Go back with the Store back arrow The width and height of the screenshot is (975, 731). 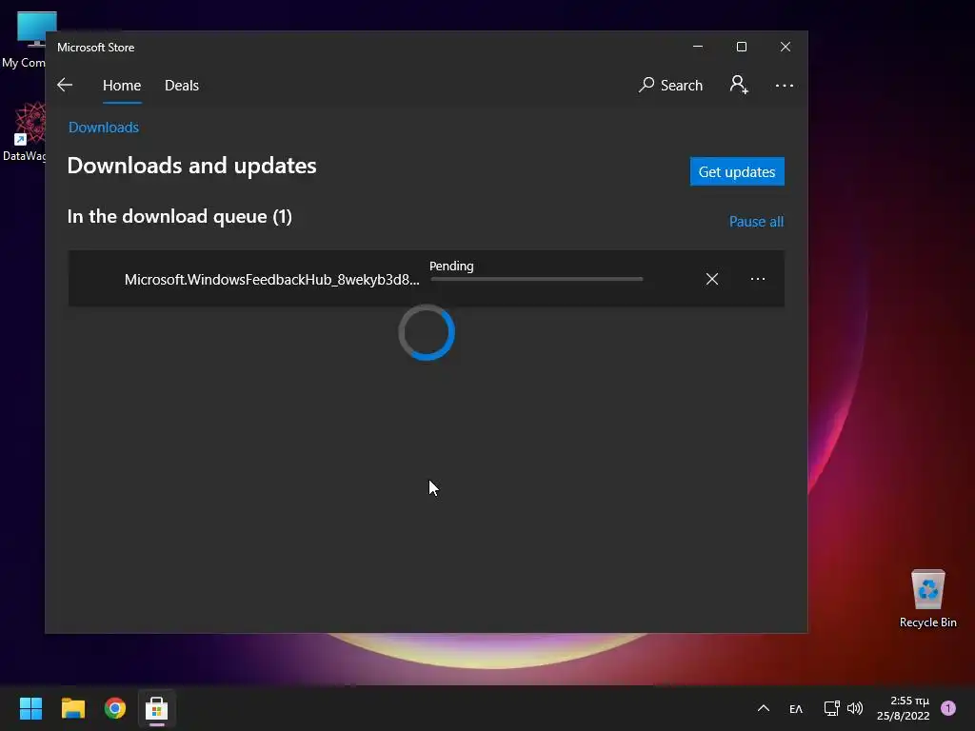(65, 85)
